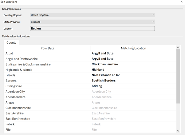Open the County field dropdown showing Region
The width and height of the screenshot is (185, 135).
(x=92, y=29)
